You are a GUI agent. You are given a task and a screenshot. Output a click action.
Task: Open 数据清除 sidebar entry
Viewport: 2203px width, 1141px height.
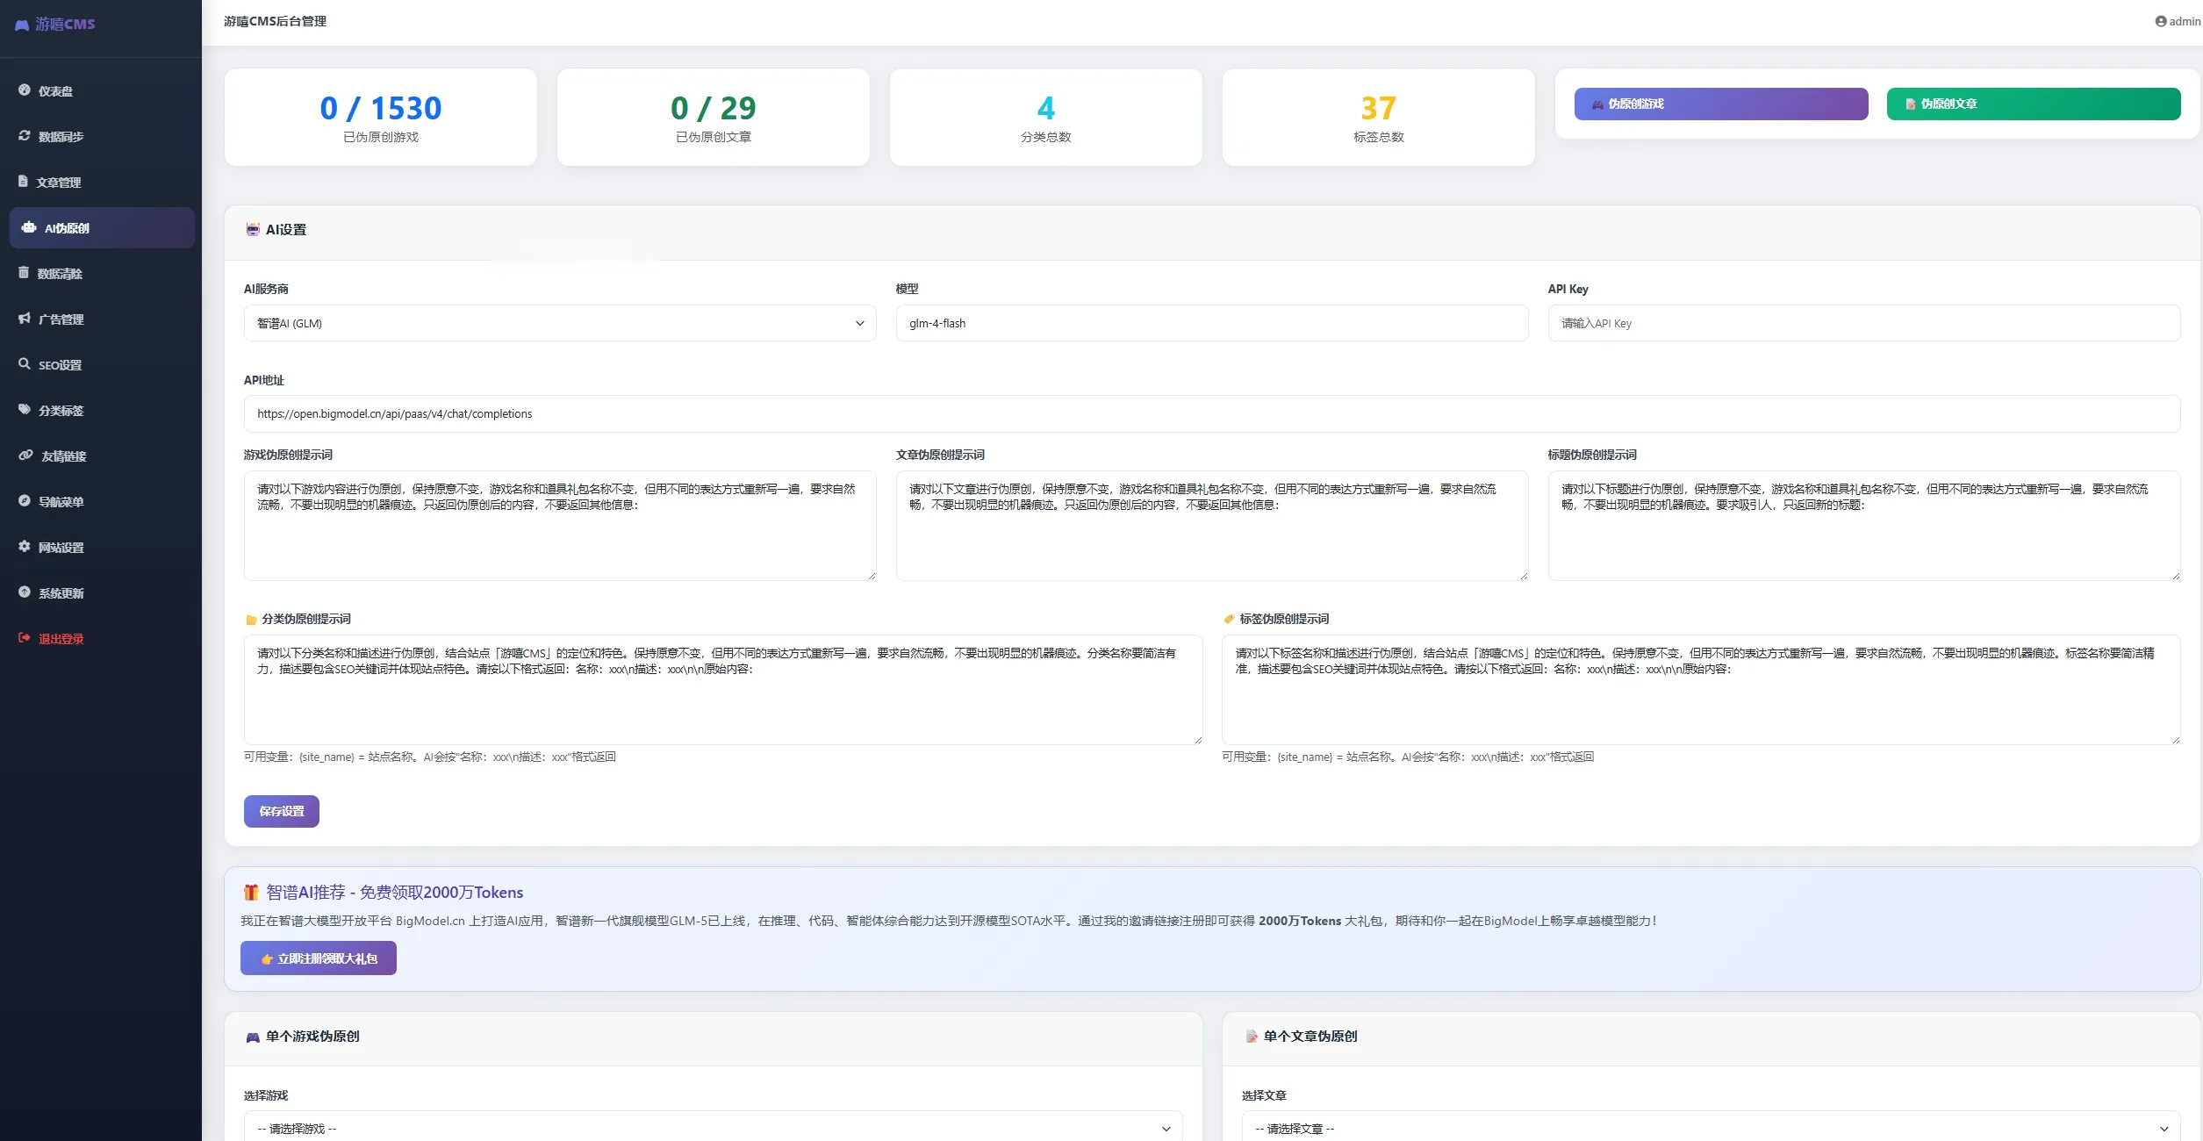(101, 273)
